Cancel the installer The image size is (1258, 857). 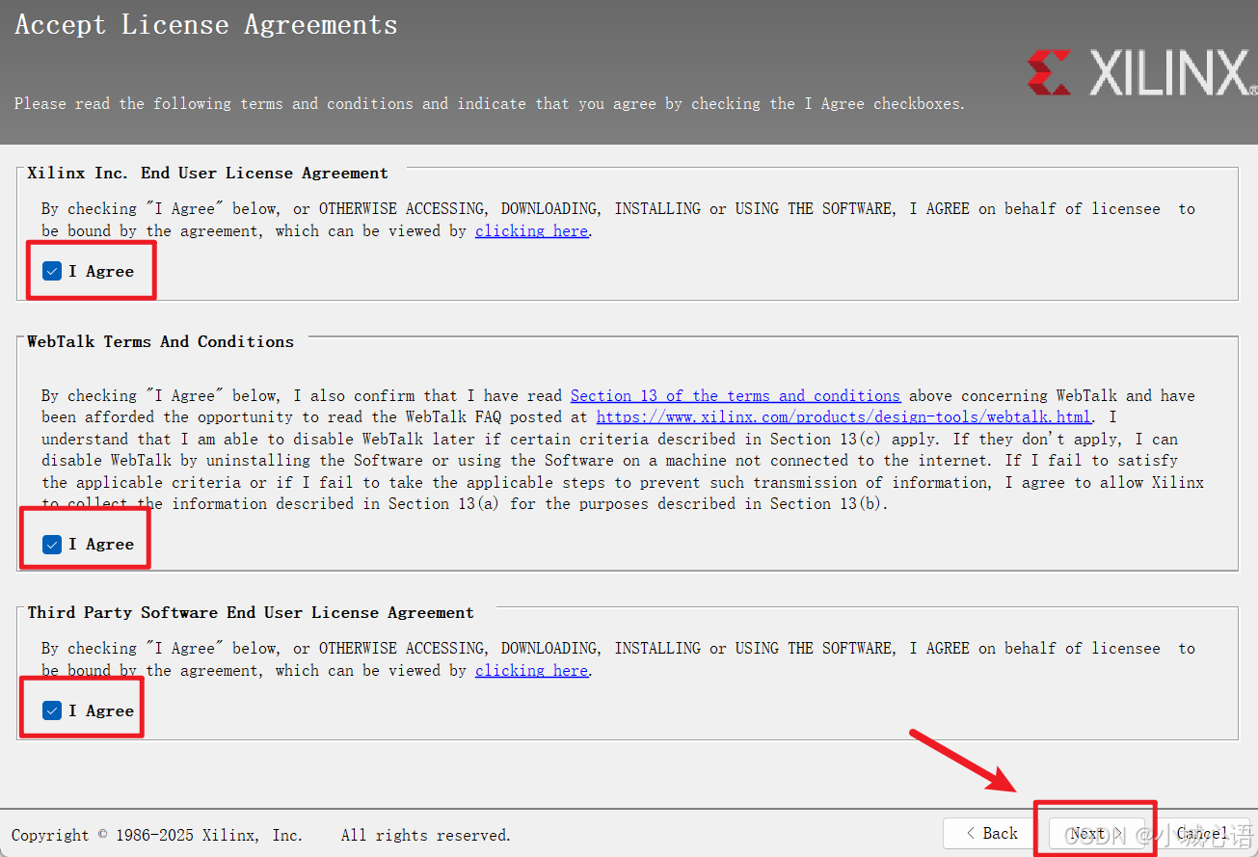click(1202, 833)
